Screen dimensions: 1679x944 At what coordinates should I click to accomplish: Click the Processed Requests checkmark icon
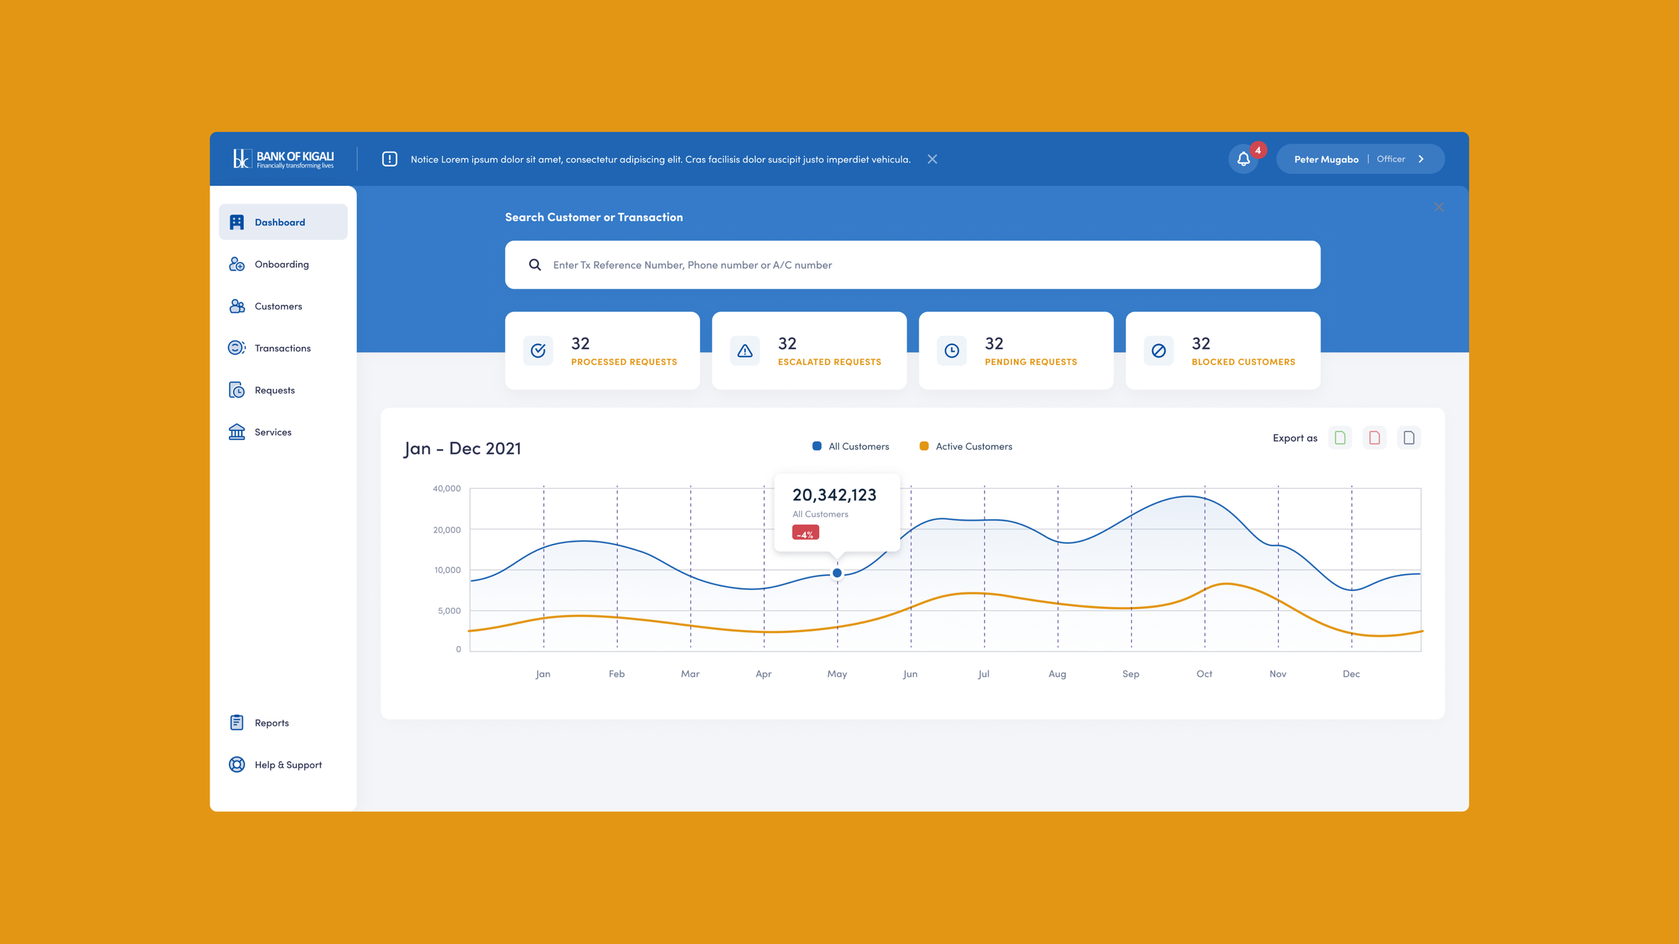(x=538, y=350)
